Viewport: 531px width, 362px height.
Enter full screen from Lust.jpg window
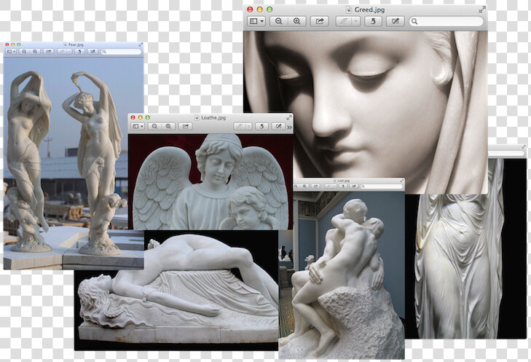402,181
